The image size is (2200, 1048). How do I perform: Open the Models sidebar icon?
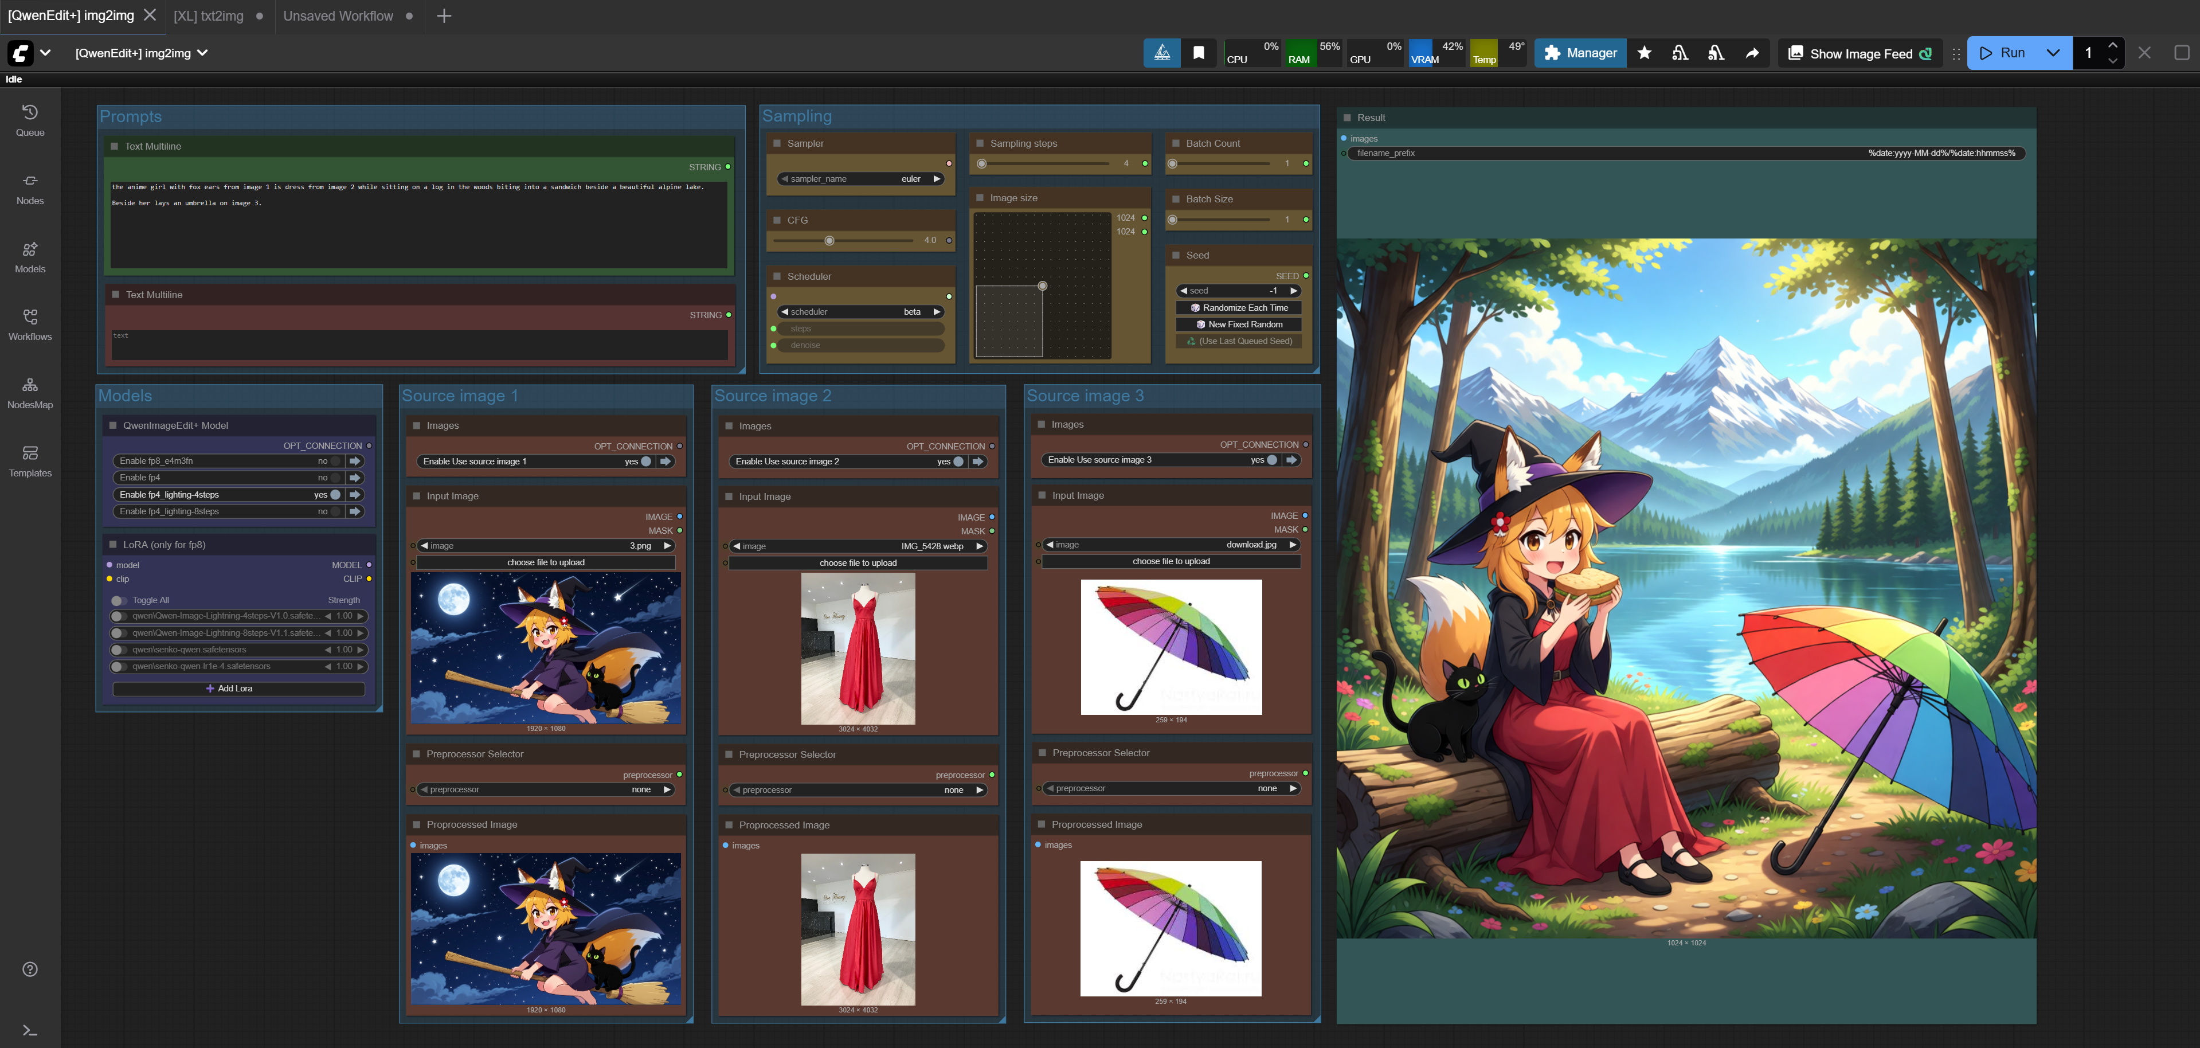(x=30, y=257)
